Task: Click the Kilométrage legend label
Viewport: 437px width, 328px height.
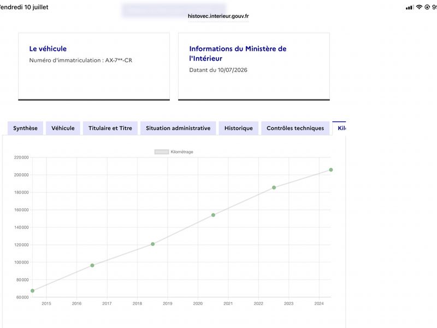Action: (x=182, y=152)
